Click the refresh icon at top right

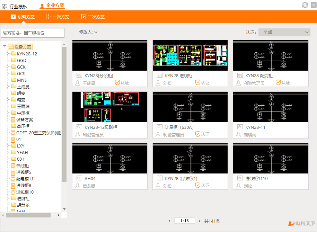click(x=305, y=5)
